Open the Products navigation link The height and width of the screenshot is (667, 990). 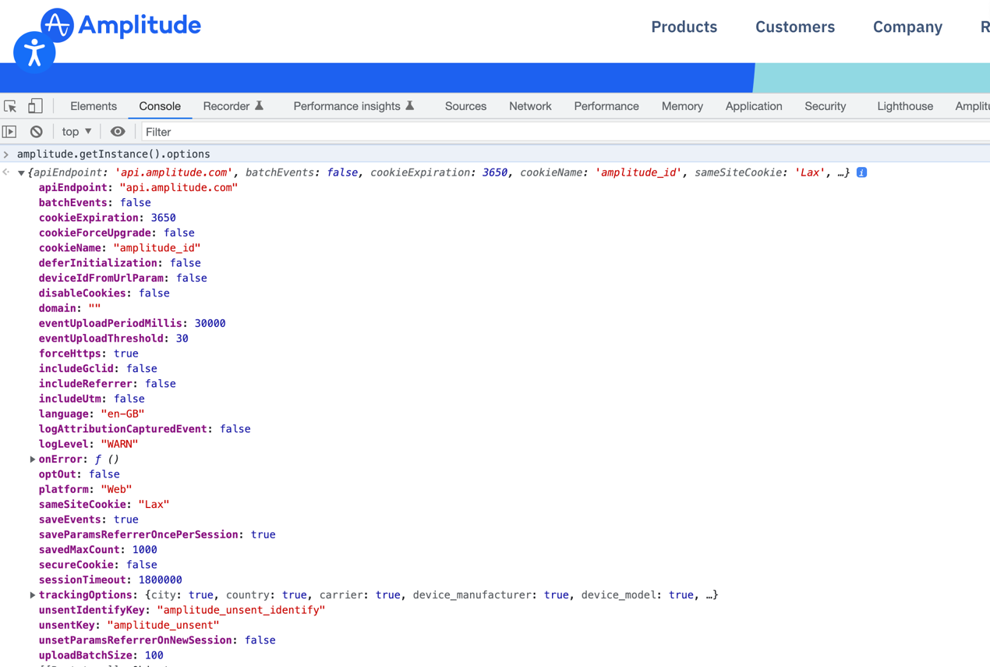click(684, 27)
